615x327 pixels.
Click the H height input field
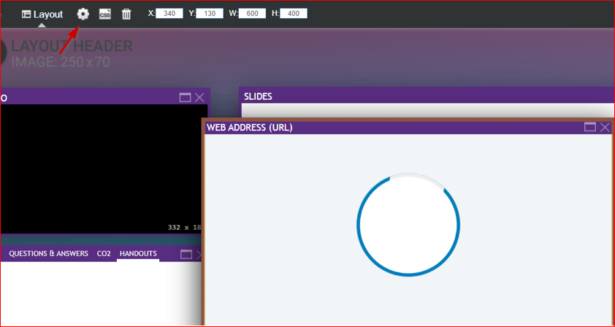pyautogui.click(x=294, y=14)
